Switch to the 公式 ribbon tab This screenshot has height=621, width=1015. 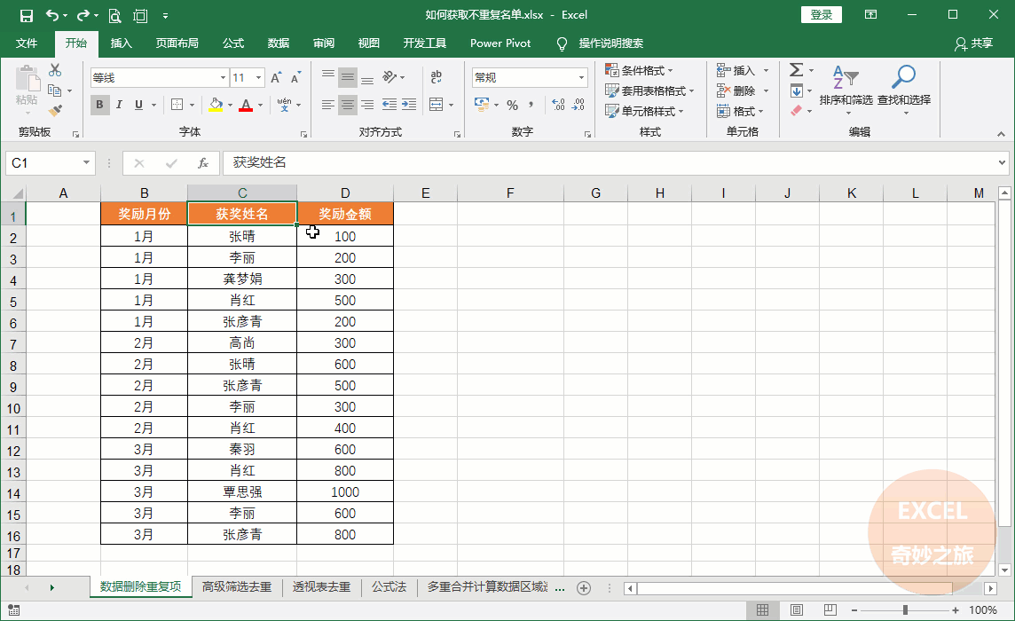click(x=233, y=43)
